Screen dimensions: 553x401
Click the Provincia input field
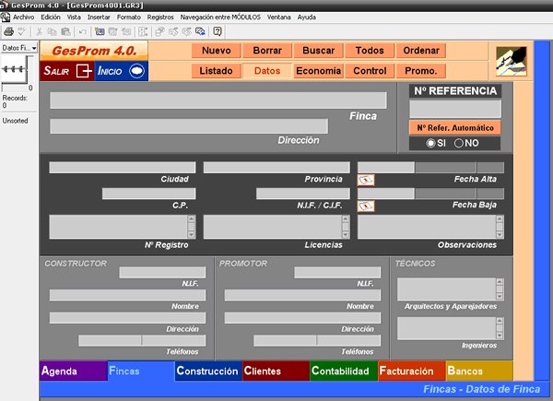point(276,168)
